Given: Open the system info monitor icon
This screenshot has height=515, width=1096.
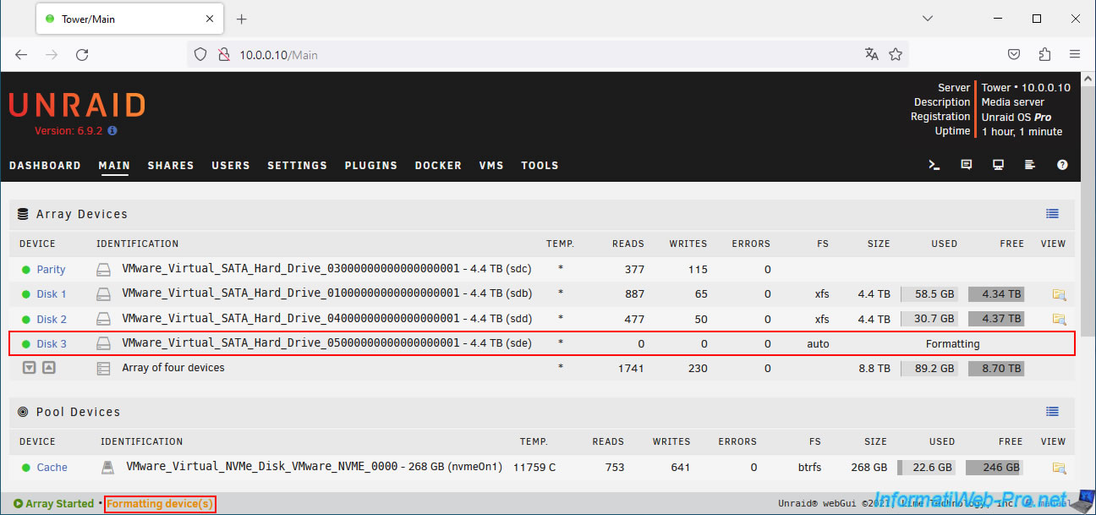Looking at the screenshot, I should tap(999, 166).
